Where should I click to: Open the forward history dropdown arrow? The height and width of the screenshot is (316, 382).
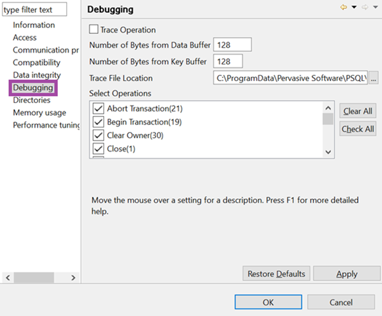tap(376, 7)
